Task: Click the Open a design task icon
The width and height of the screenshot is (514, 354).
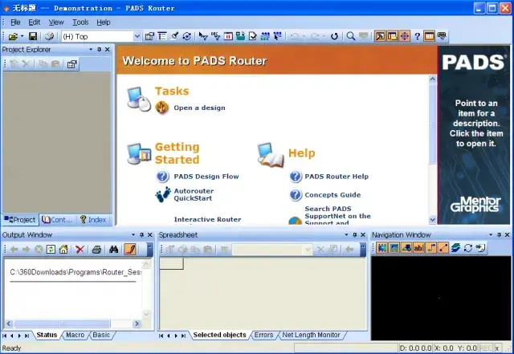Action: 161,108
